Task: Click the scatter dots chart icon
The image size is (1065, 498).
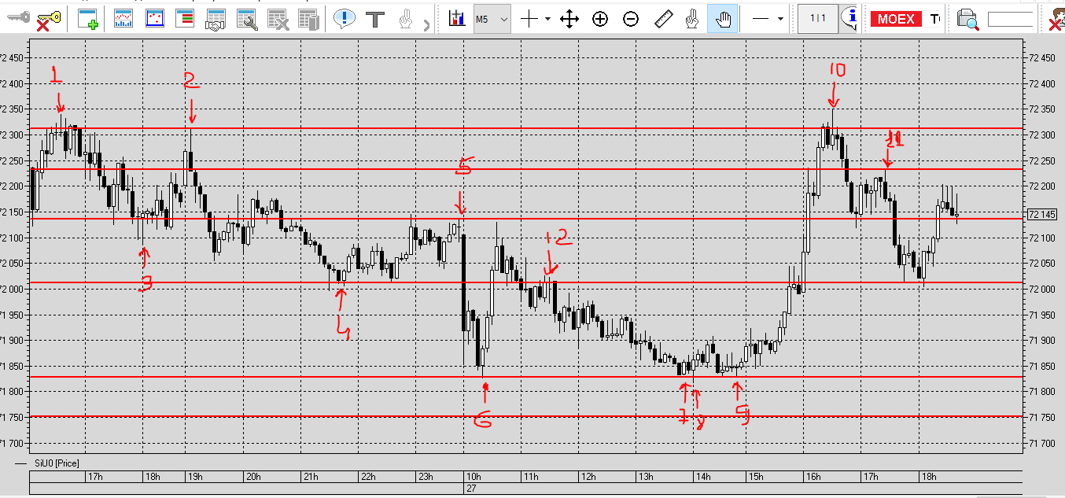Action: point(154,19)
